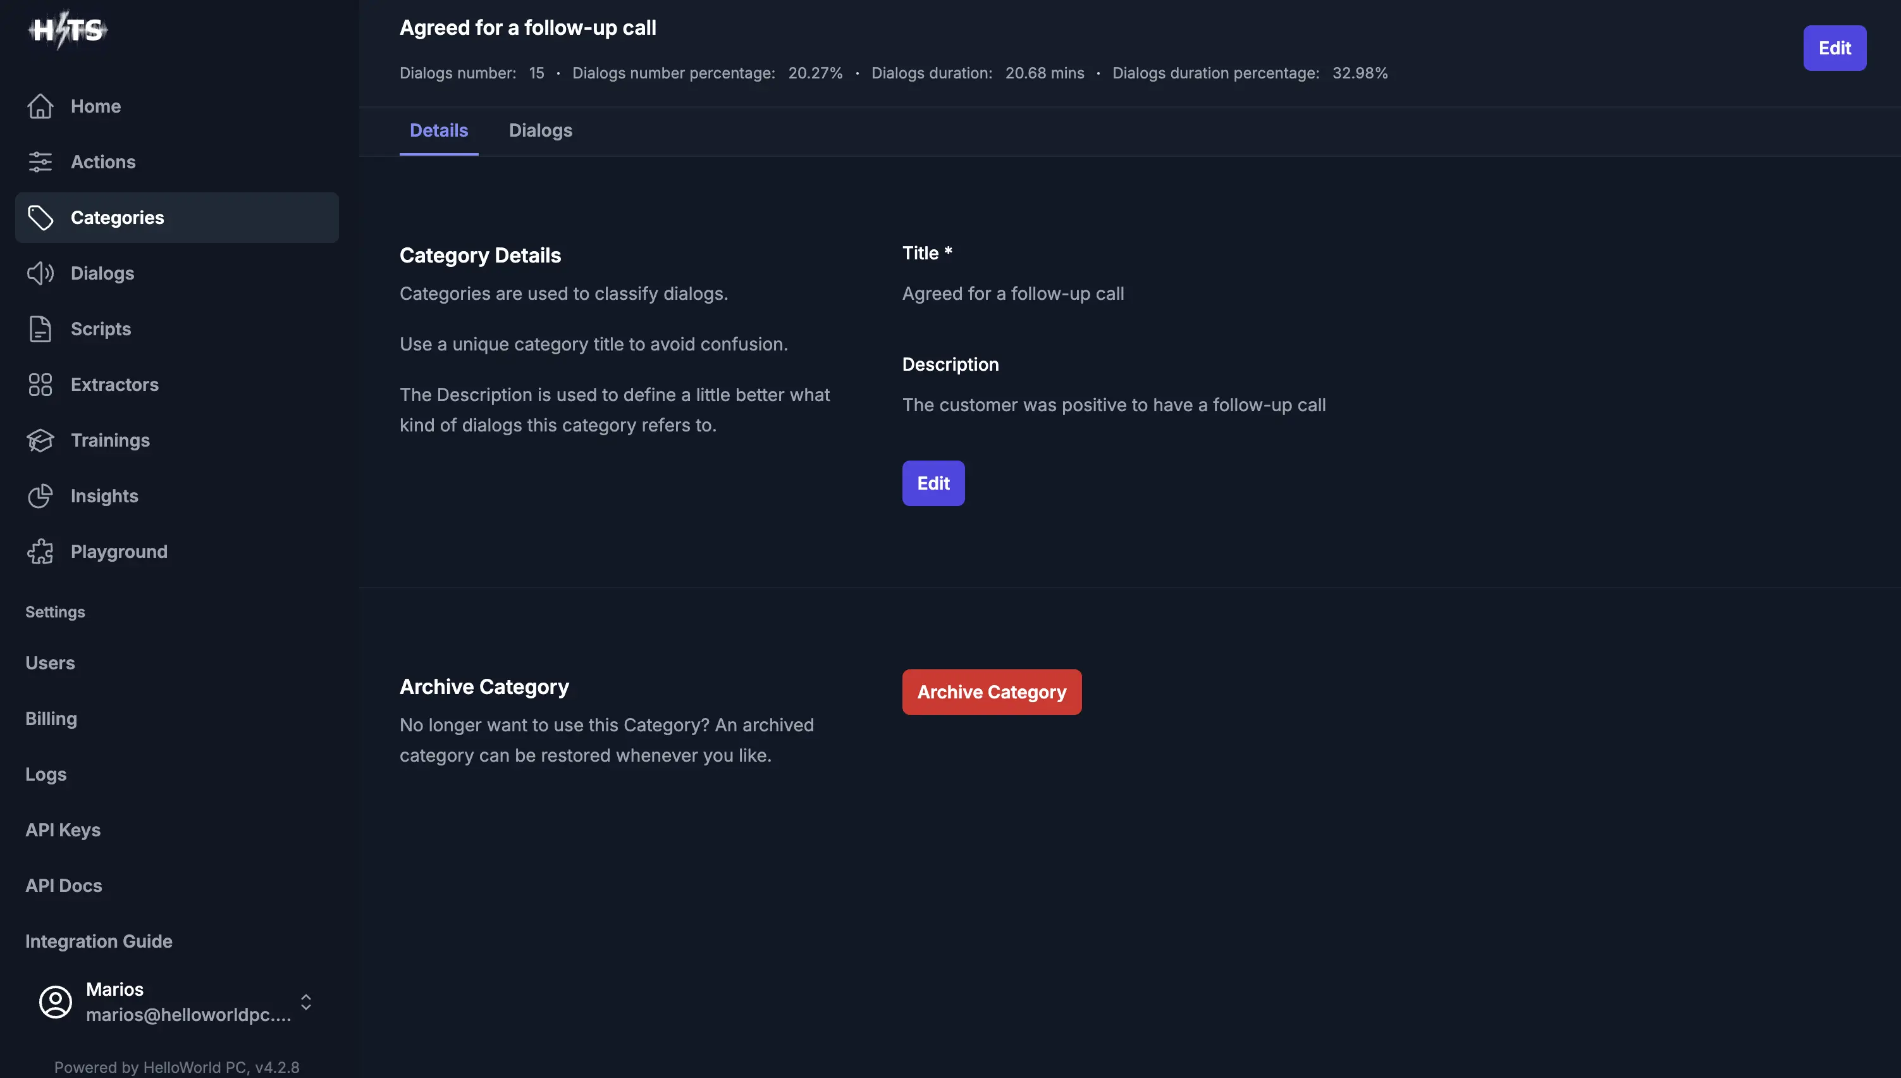Open the Integration Guide link
The width and height of the screenshot is (1901, 1078).
click(99, 941)
